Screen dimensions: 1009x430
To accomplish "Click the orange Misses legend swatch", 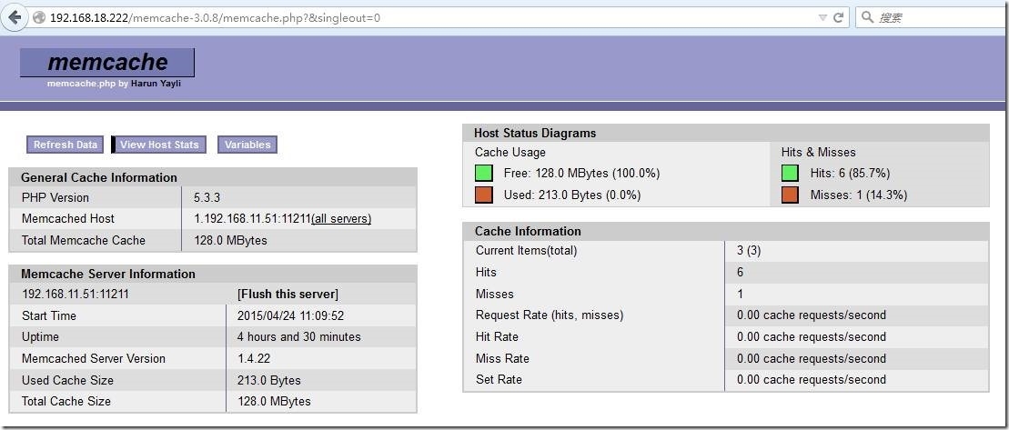I will pyautogui.click(x=791, y=195).
